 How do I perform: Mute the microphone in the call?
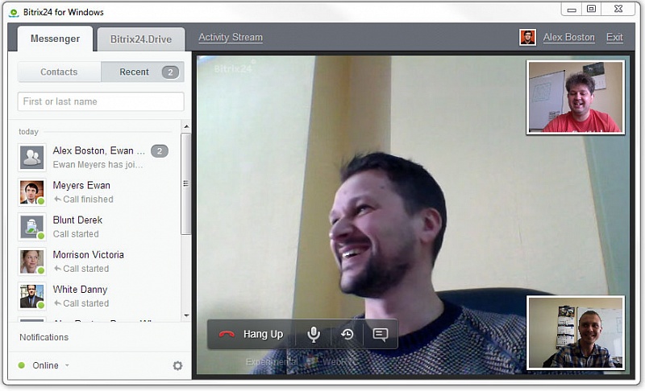(x=314, y=335)
